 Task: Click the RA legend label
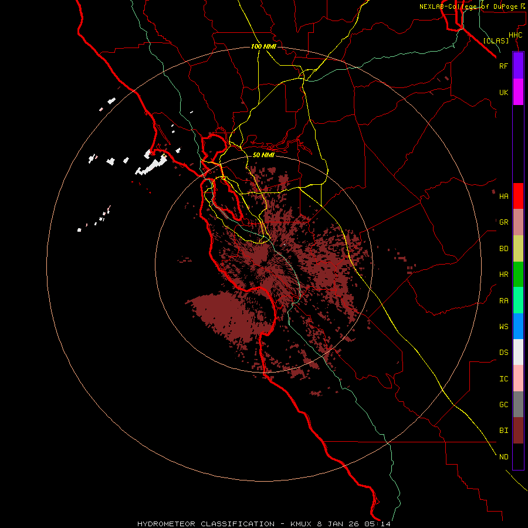click(x=503, y=300)
